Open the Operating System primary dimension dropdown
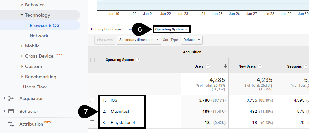 click(x=171, y=29)
